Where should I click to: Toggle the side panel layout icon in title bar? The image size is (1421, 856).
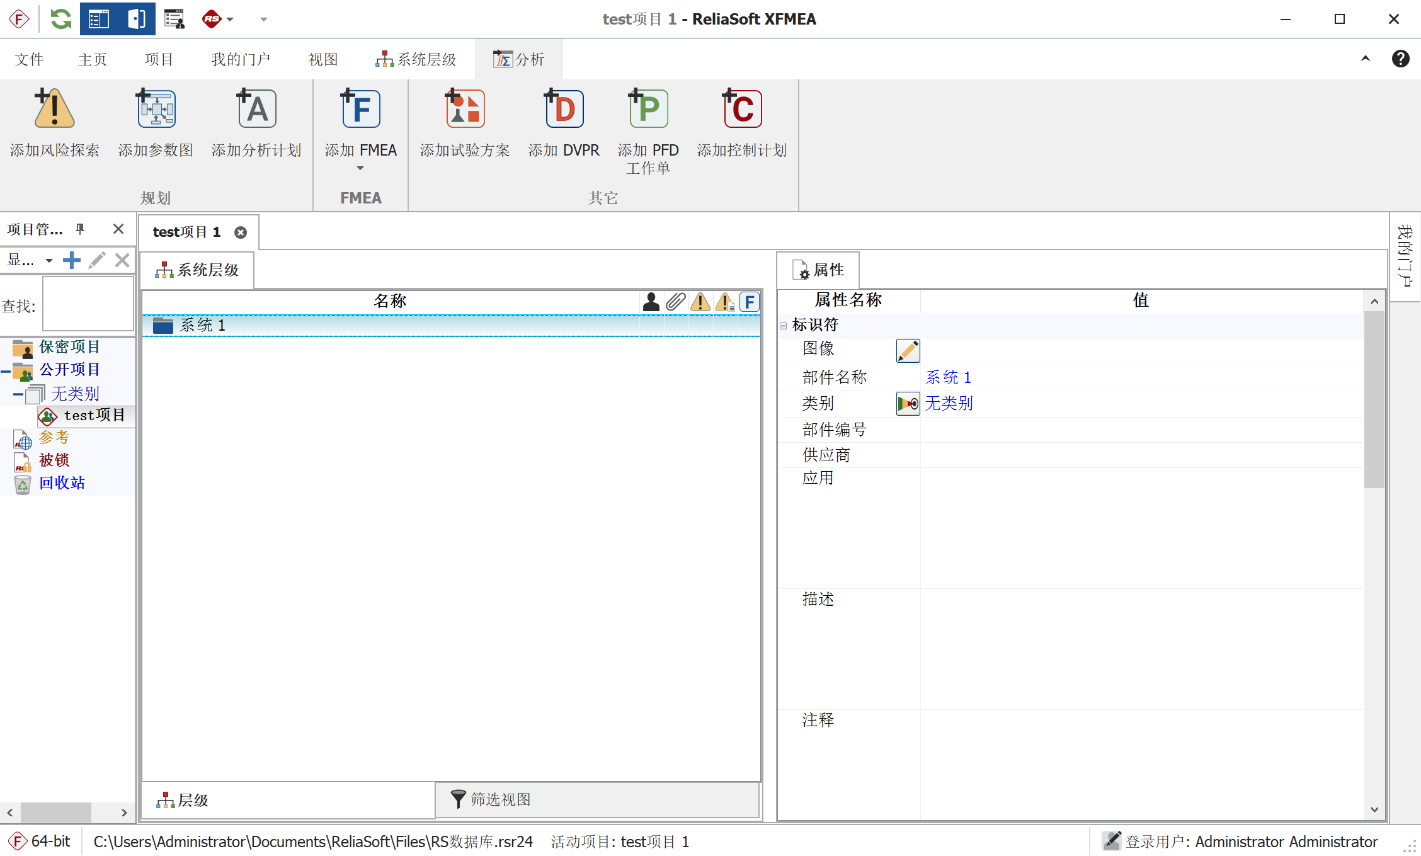tap(137, 19)
